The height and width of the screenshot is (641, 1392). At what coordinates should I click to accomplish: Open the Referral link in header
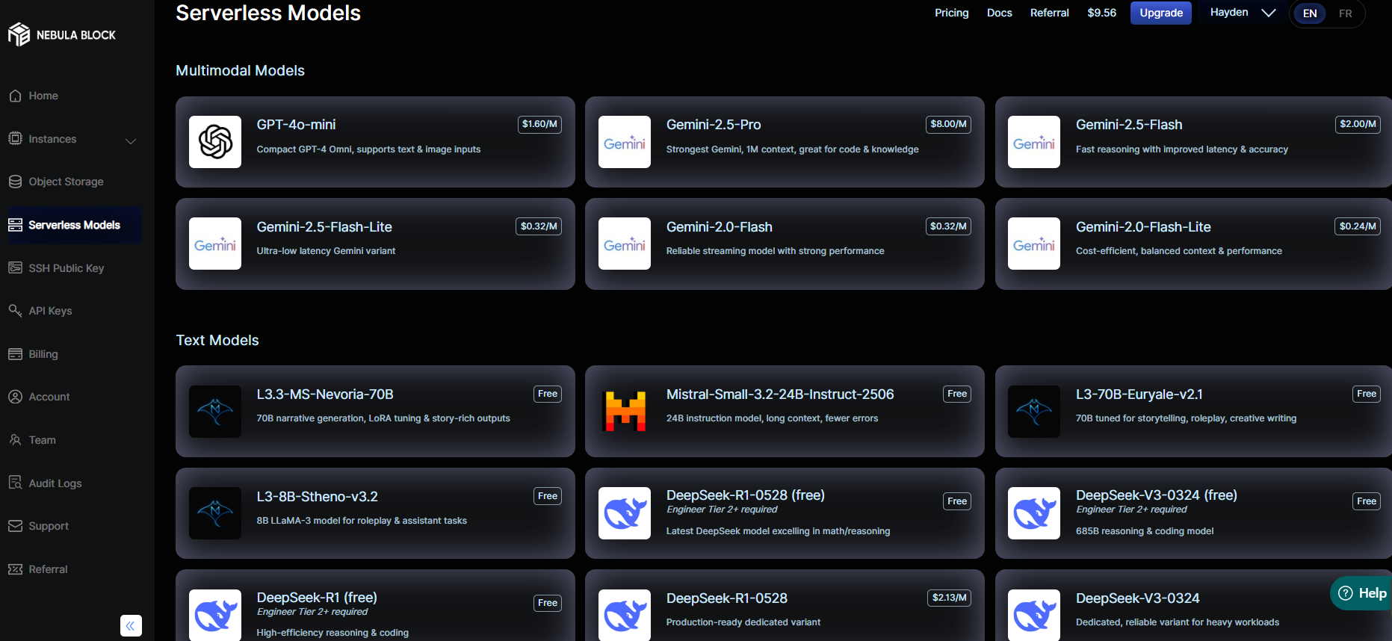tap(1049, 13)
